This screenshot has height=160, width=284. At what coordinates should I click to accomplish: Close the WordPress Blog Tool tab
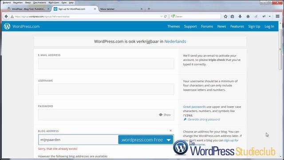48,9
